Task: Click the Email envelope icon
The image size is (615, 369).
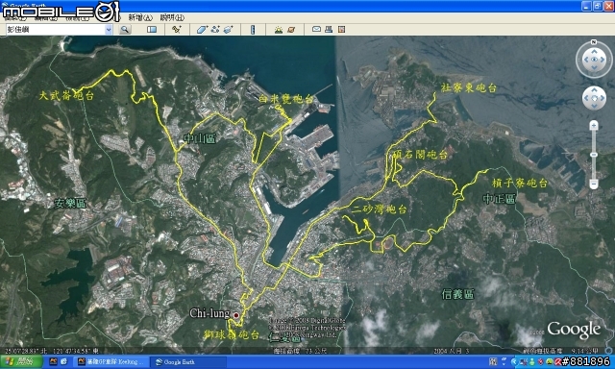Action: [x=316, y=29]
